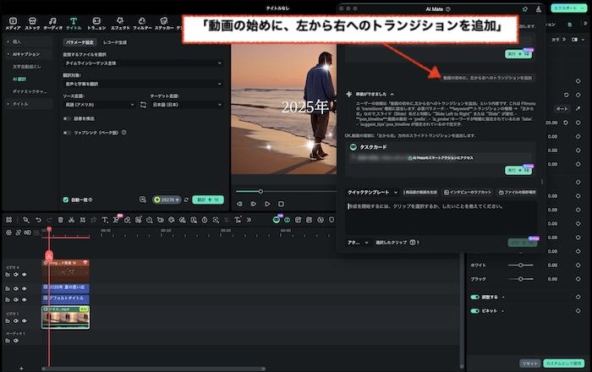Open the タイムラインシーケンス全体 file dropdown
592x372 pixels.
(x=143, y=63)
